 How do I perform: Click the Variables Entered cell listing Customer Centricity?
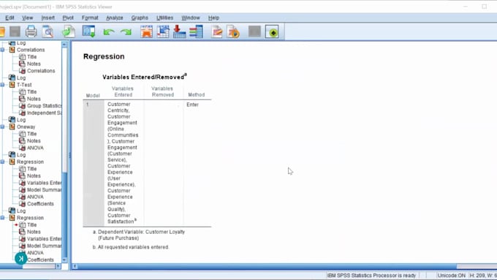pyautogui.click(x=124, y=163)
